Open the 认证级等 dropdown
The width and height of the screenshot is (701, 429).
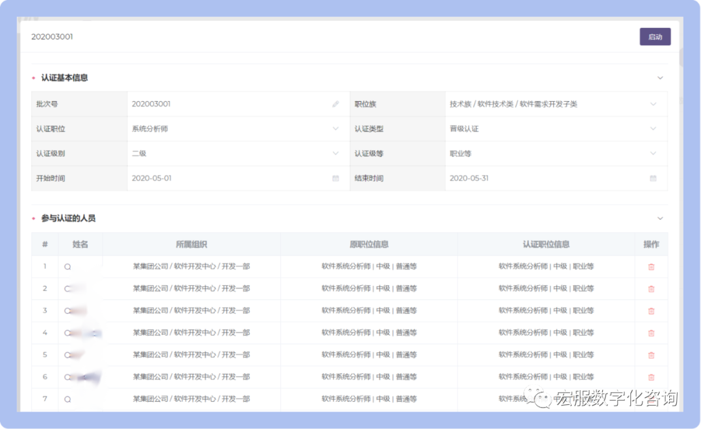point(653,154)
